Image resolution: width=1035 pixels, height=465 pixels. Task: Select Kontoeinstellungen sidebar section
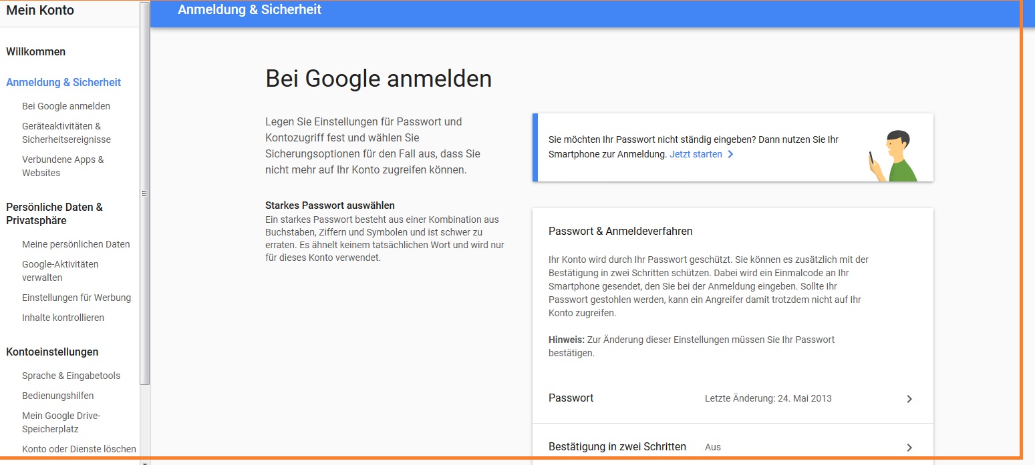[52, 352]
